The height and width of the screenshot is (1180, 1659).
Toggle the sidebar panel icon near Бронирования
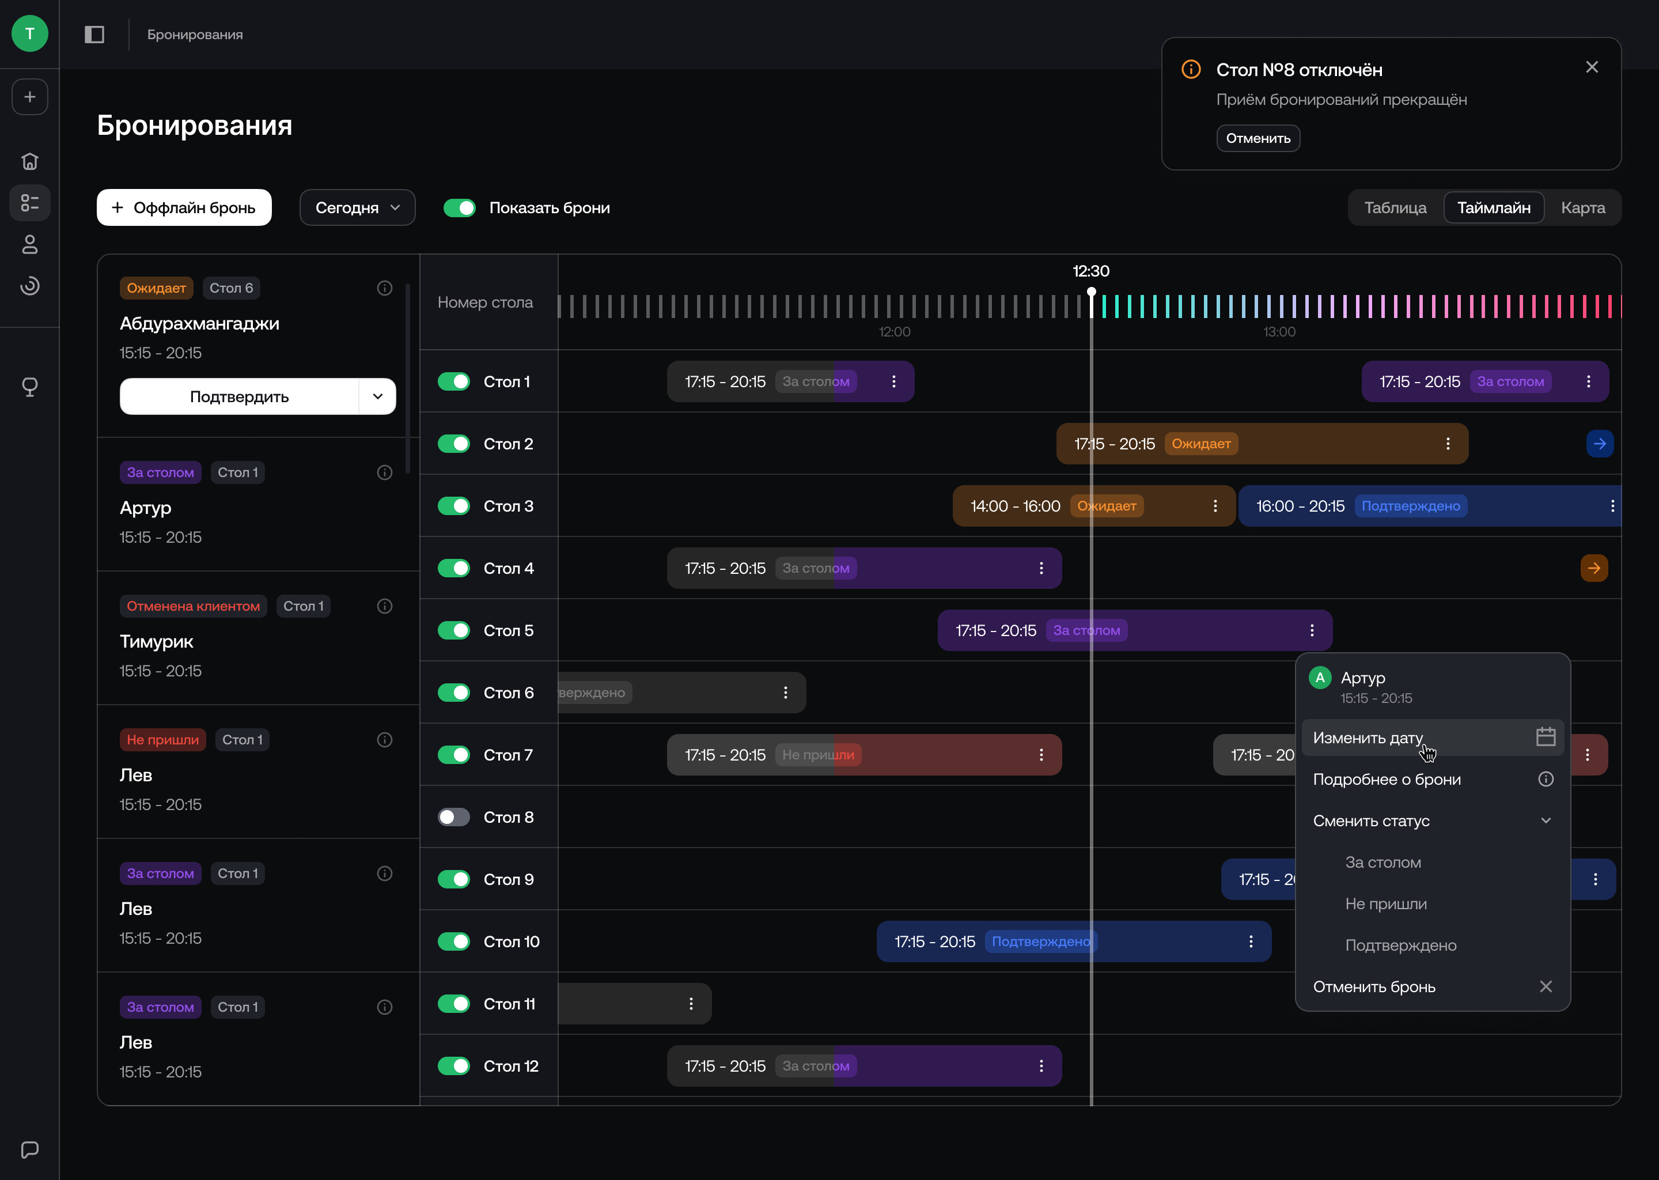coord(94,34)
